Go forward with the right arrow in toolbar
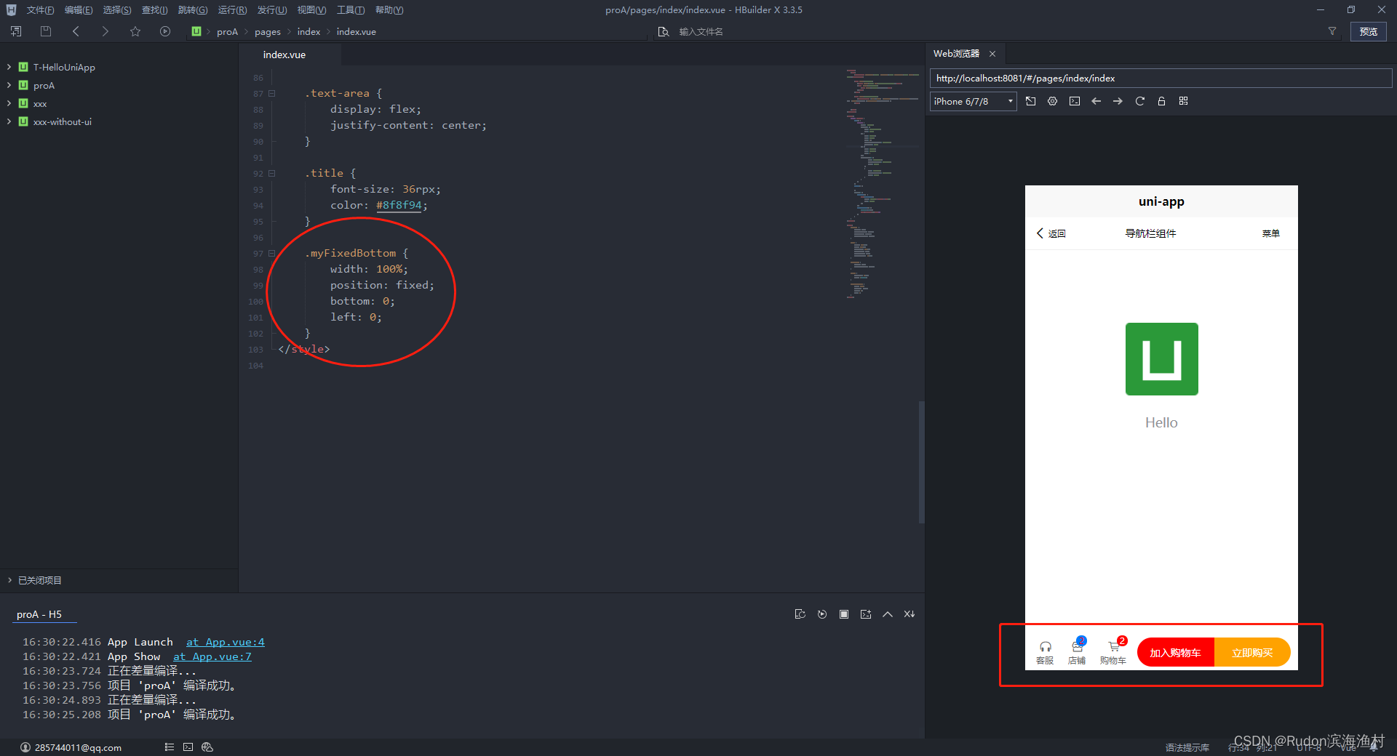The image size is (1397, 756). click(106, 31)
